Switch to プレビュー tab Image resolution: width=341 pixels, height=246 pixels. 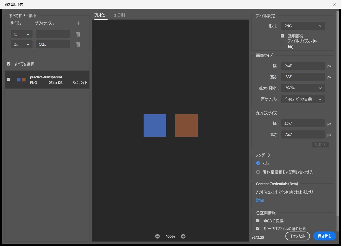(x=101, y=15)
